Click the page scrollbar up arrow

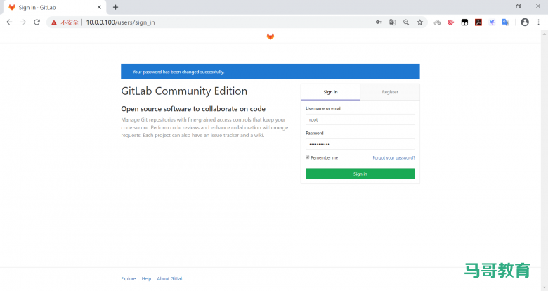[544, 34]
